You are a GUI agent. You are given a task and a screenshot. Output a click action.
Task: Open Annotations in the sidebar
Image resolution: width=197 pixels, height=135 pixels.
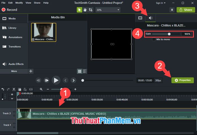click(14, 37)
